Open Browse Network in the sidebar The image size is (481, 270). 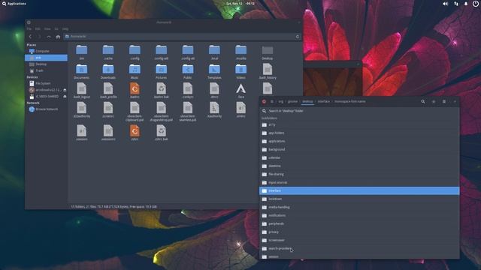pyautogui.click(x=46, y=109)
